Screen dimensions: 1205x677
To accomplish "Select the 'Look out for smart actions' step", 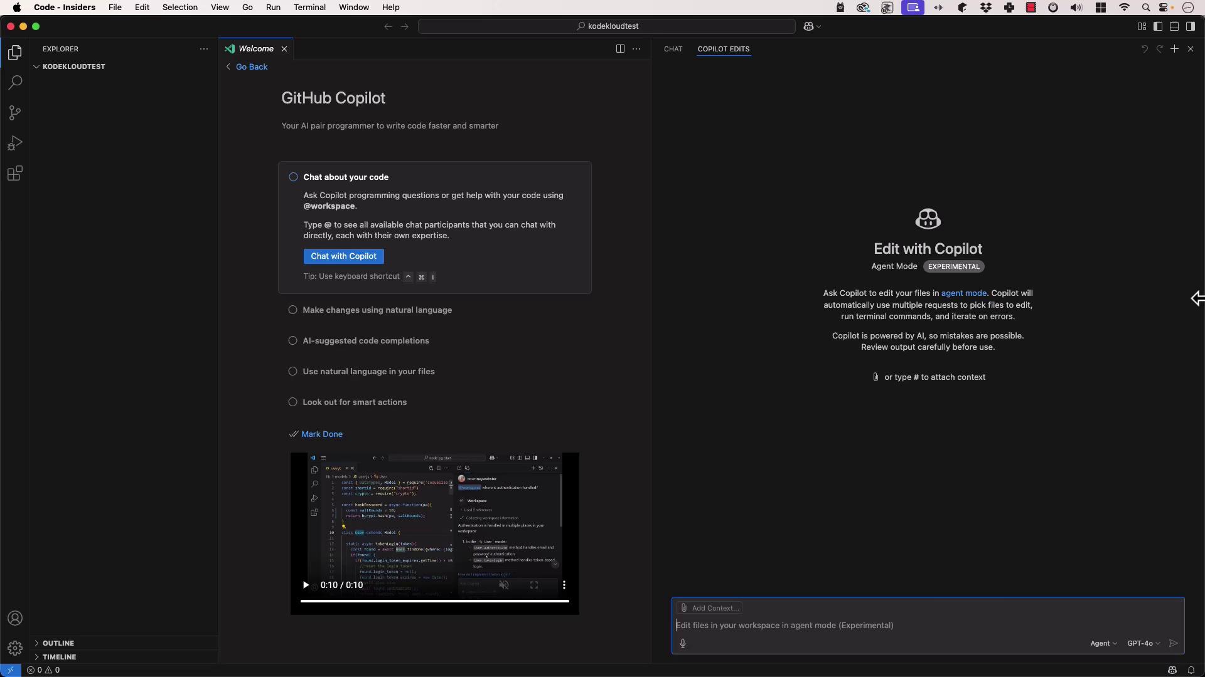I will click(354, 402).
